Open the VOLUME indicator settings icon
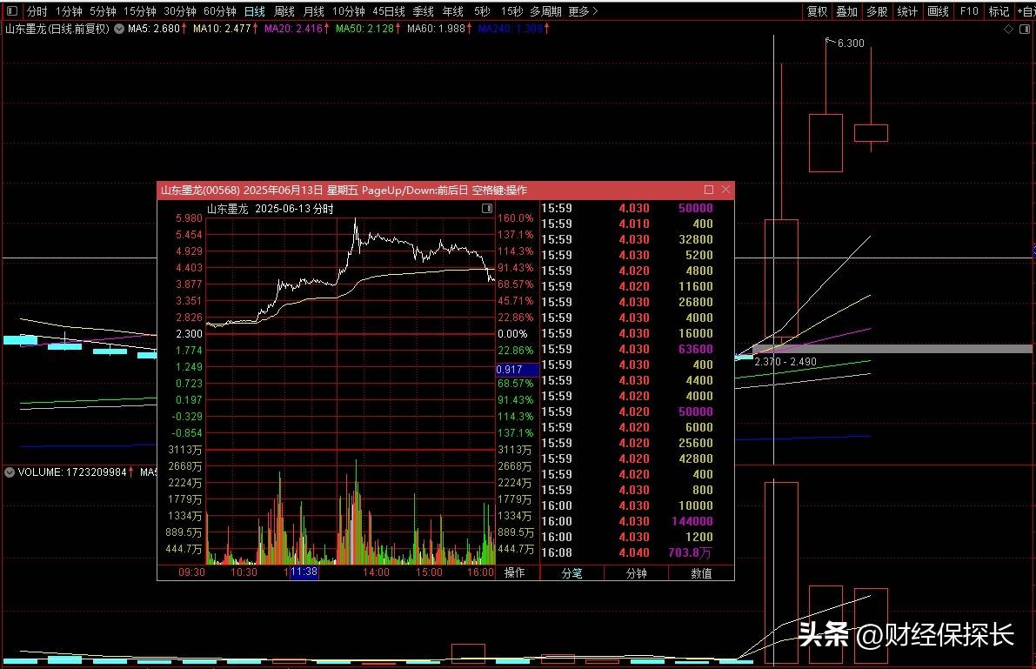Screen dimensions: 1036x669 pyautogui.click(x=10, y=472)
